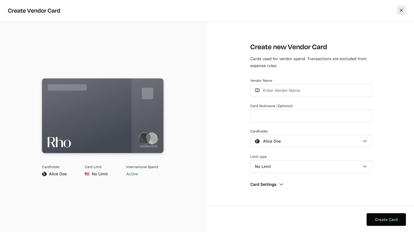Click the Mastercard logo on the card
414x232 pixels.
coord(148,140)
